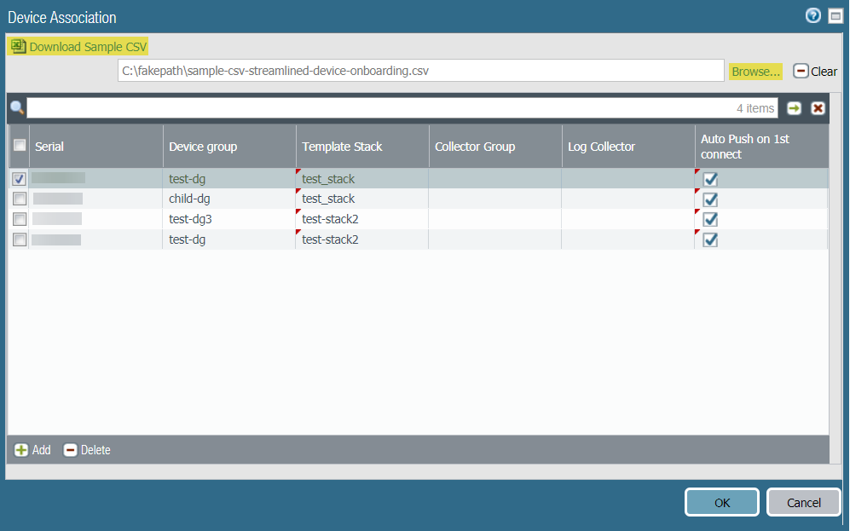Screen dimensions: 850x531
Task: Click test-dg cell in the last row
Action: click(x=229, y=240)
